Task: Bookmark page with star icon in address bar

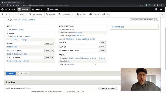Action: tap(143, 5)
